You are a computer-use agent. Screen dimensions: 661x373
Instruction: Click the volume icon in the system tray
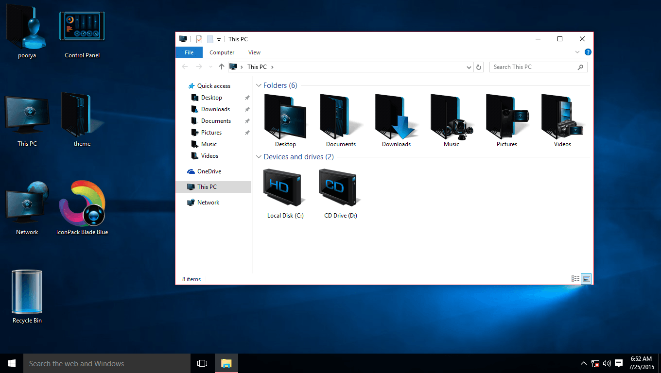pyautogui.click(x=607, y=363)
